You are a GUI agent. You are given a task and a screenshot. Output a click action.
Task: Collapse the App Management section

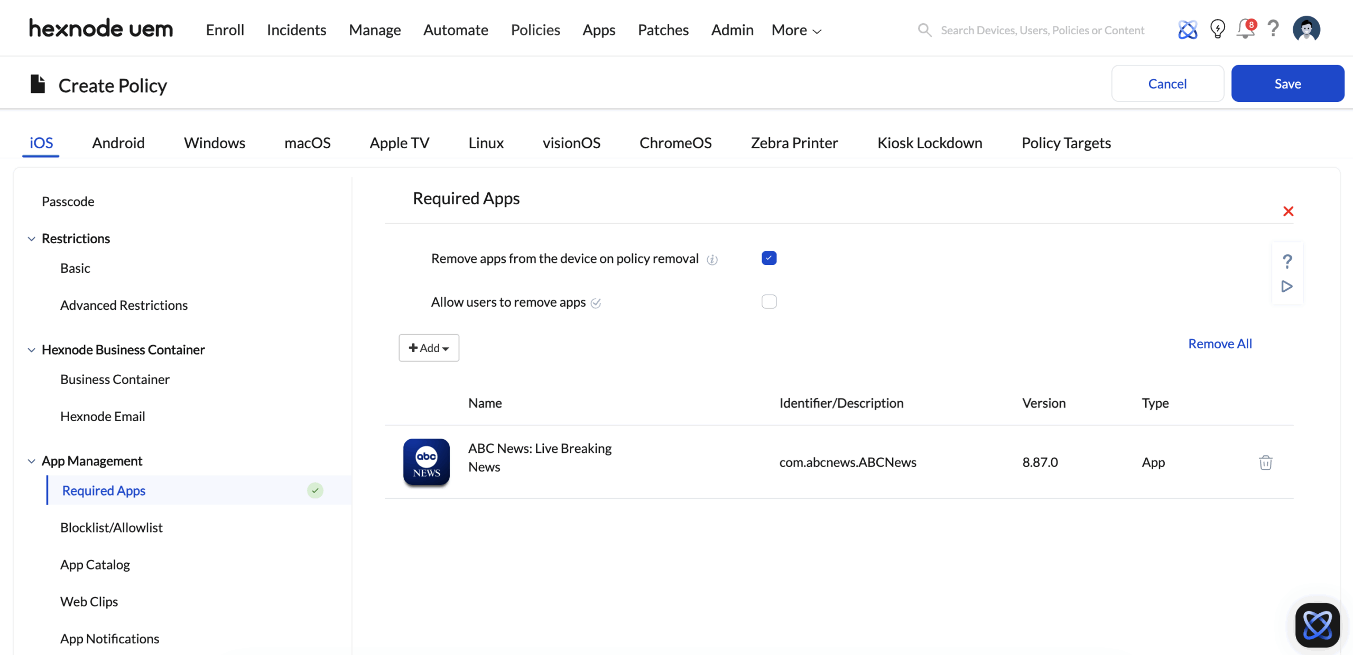tap(31, 461)
